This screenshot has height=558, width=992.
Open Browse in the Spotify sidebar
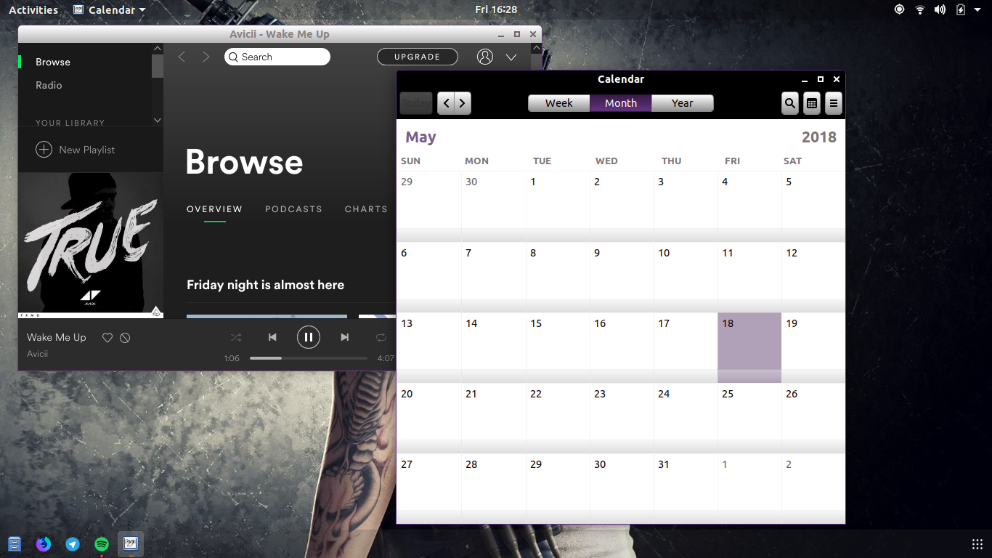[53, 62]
